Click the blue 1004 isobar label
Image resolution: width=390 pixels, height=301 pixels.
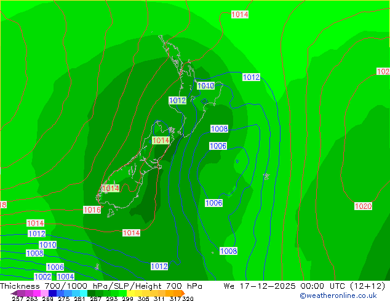pyautogui.click(x=65, y=276)
